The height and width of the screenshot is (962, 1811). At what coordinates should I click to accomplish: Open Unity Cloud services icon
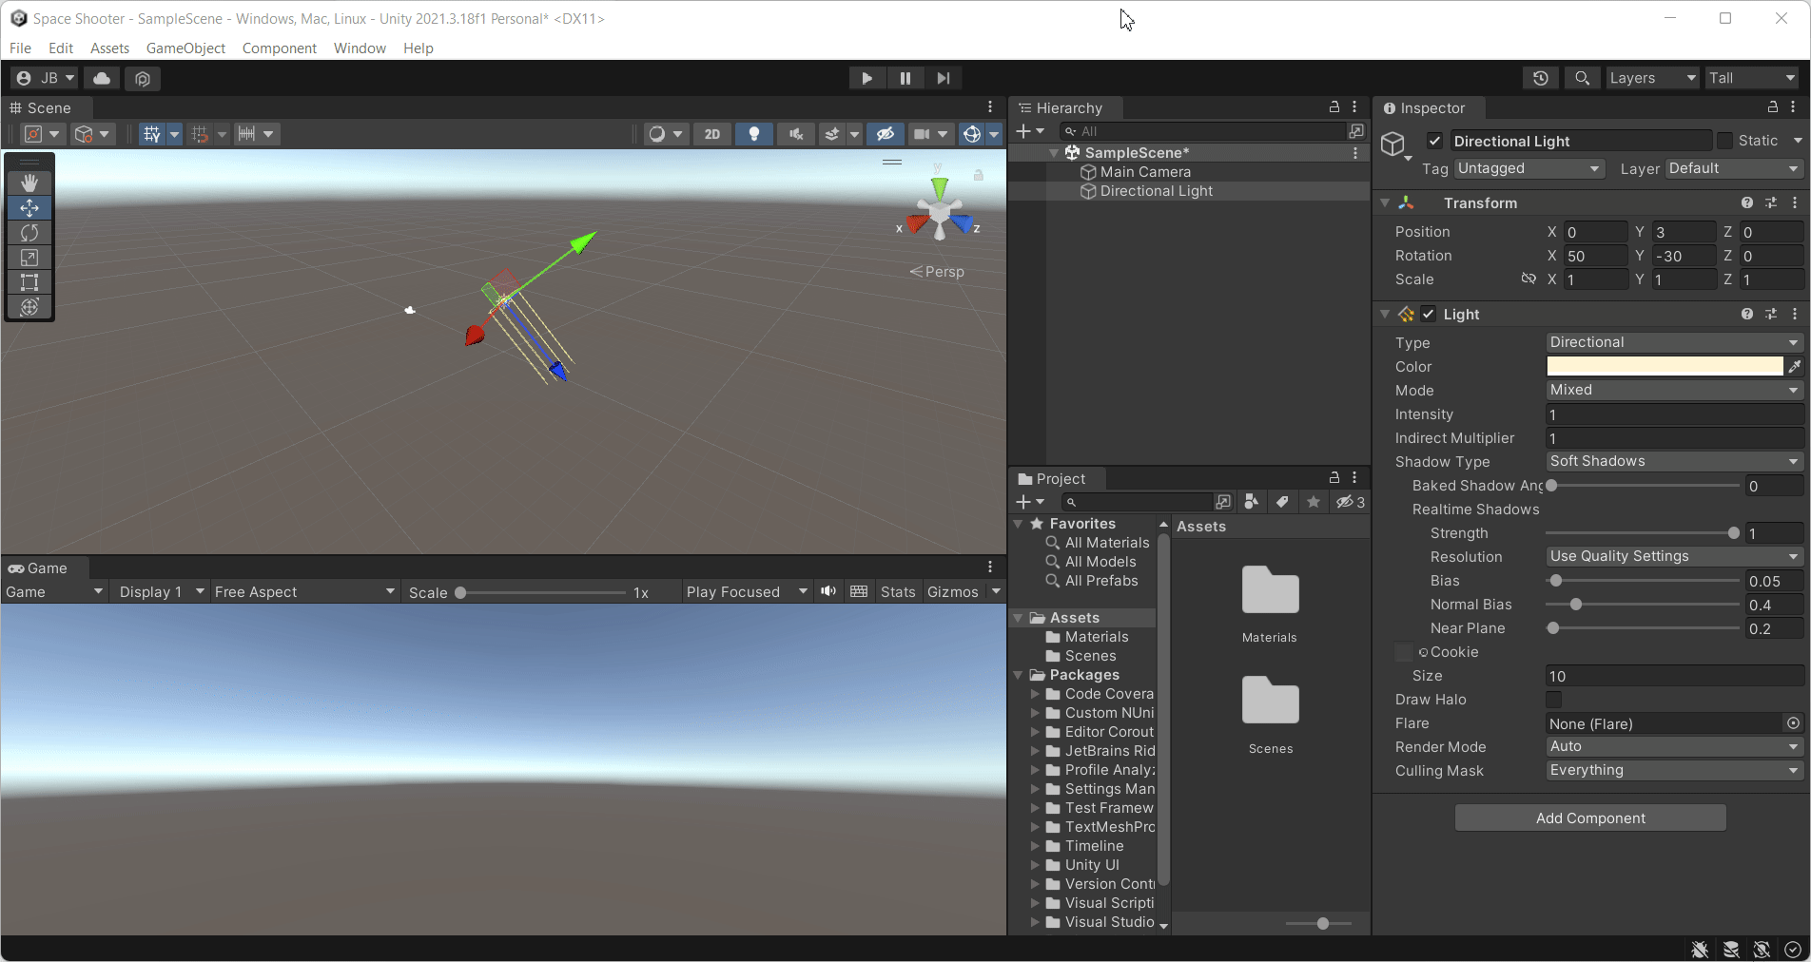[102, 78]
